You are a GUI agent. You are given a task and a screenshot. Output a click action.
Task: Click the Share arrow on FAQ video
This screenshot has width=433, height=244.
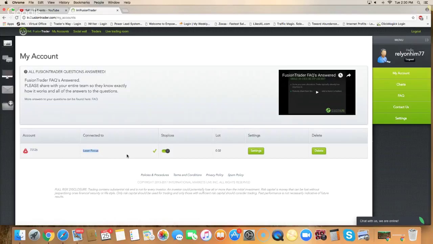tap(348, 75)
